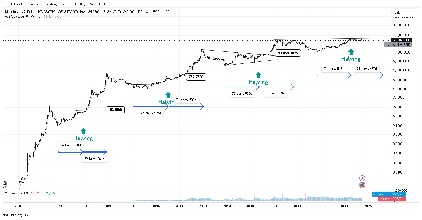This screenshot has height=220, width=422.
Task: Click the partially hidden icon at left chart edge
Action: 4,184
